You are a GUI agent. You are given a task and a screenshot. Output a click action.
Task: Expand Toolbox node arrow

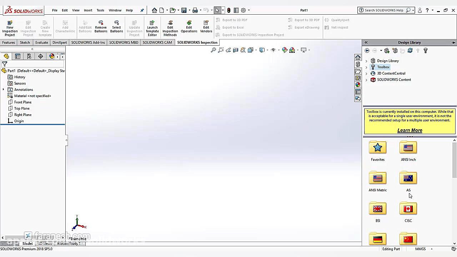[x=366, y=67]
